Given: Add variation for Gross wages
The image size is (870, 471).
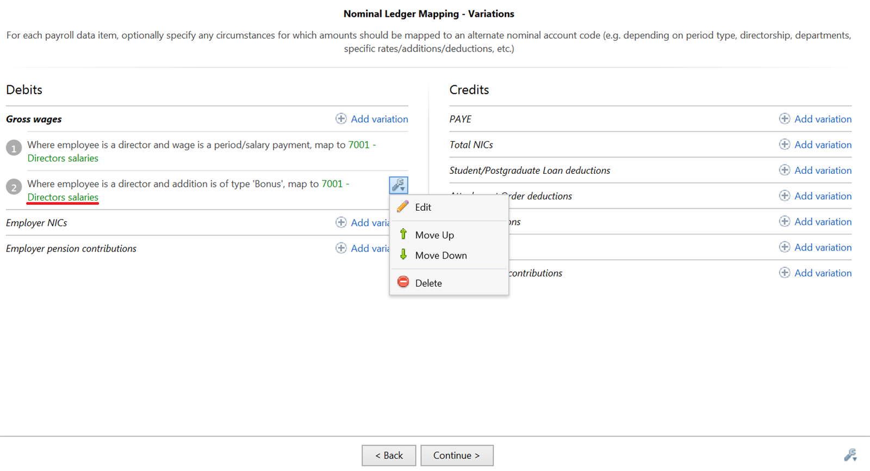Looking at the screenshot, I should [379, 119].
